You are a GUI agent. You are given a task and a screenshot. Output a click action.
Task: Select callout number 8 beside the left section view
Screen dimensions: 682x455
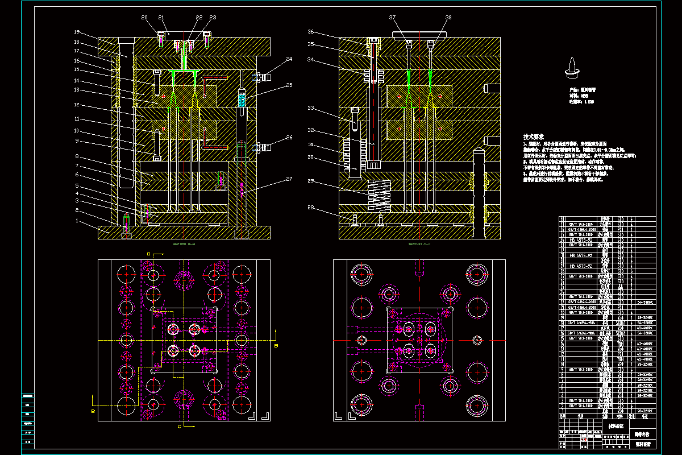point(77,156)
